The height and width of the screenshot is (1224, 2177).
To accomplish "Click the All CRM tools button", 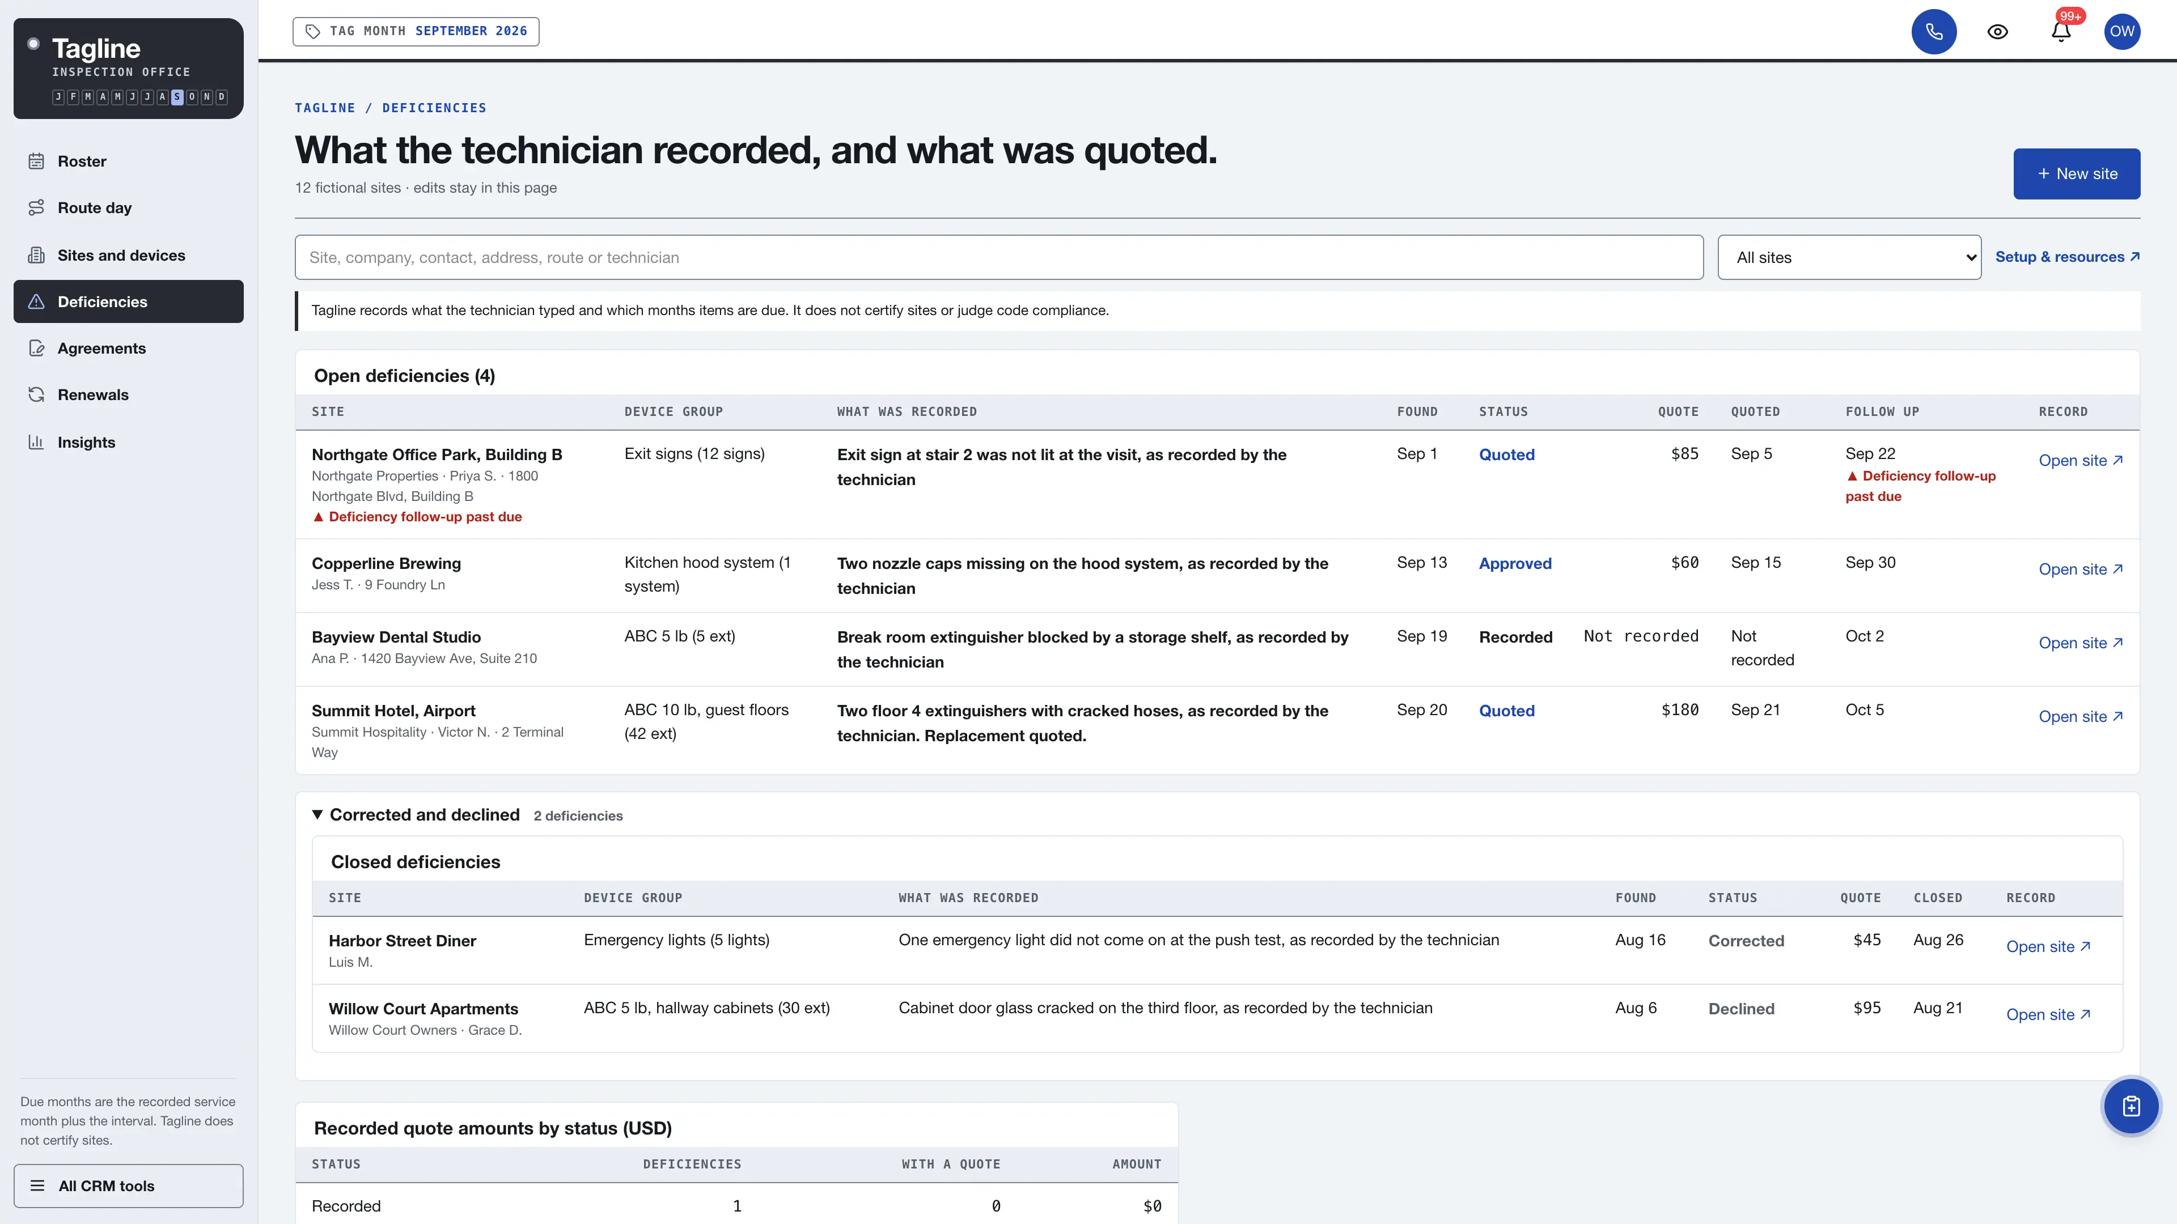I will pos(129,1185).
